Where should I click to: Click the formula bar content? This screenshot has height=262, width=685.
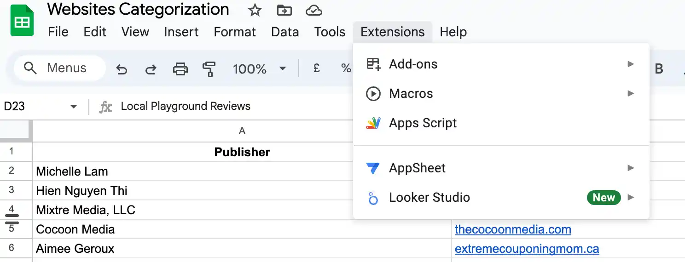pos(186,107)
